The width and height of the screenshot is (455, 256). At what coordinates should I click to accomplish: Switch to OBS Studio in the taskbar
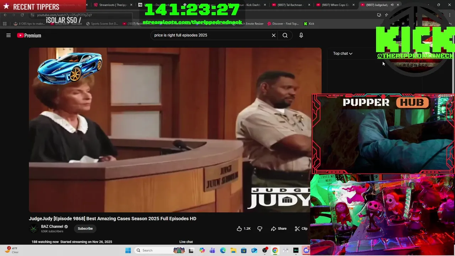click(x=264, y=250)
